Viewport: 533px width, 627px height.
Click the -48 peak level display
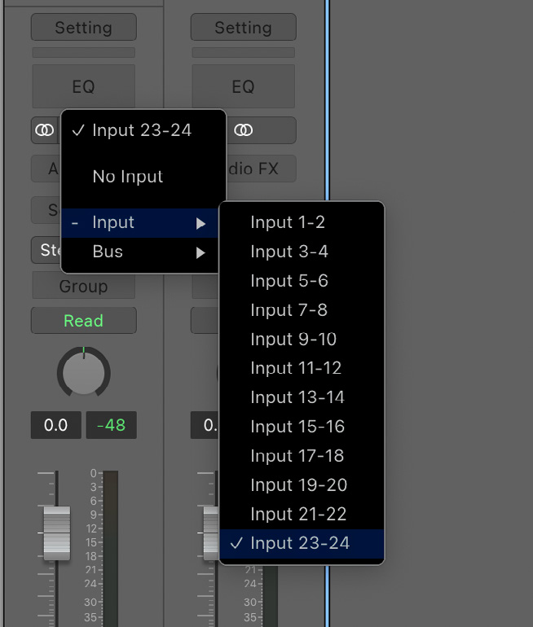coord(111,425)
